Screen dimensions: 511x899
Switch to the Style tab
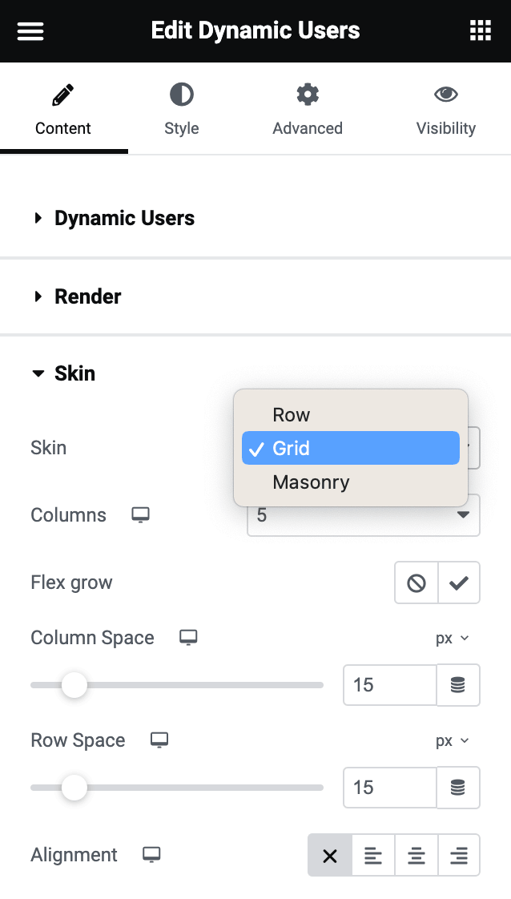(x=182, y=110)
